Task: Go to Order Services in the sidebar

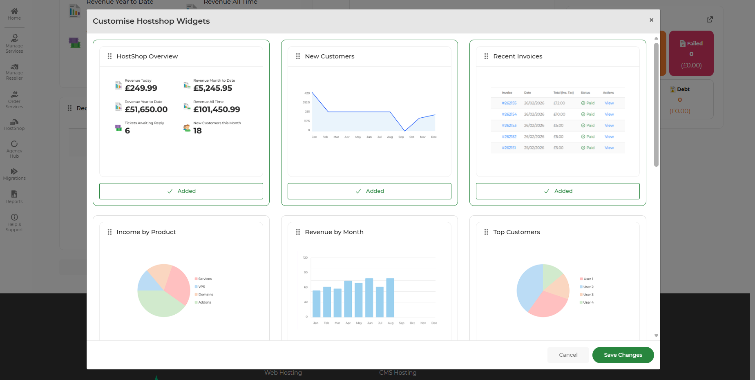Action: [x=14, y=100]
